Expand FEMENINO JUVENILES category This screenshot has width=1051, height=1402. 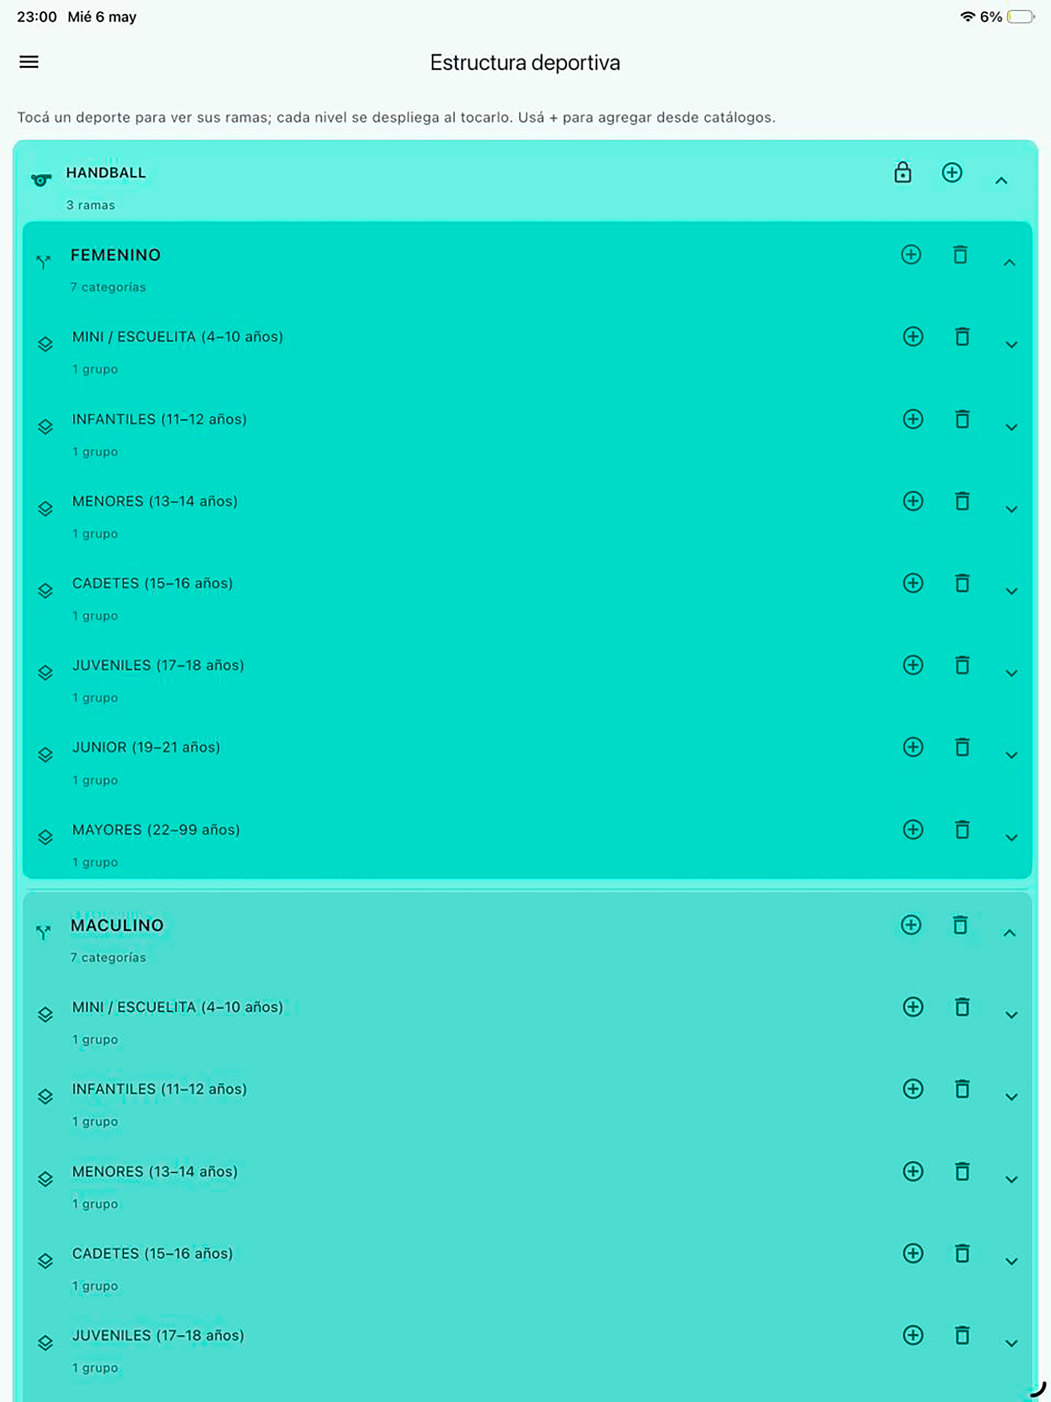[x=1011, y=673]
